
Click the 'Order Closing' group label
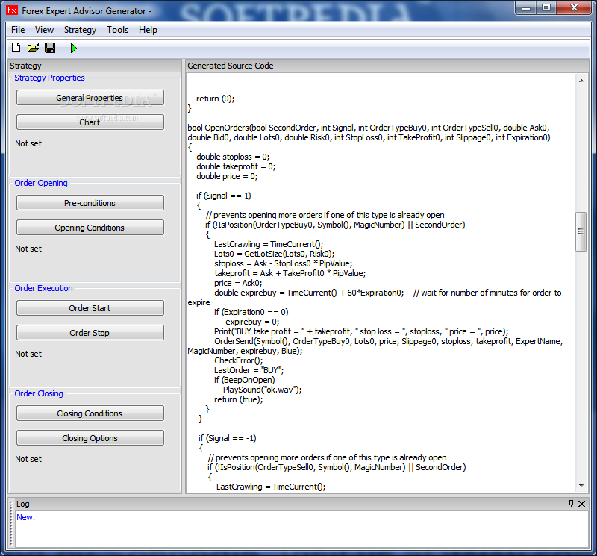[x=39, y=393]
